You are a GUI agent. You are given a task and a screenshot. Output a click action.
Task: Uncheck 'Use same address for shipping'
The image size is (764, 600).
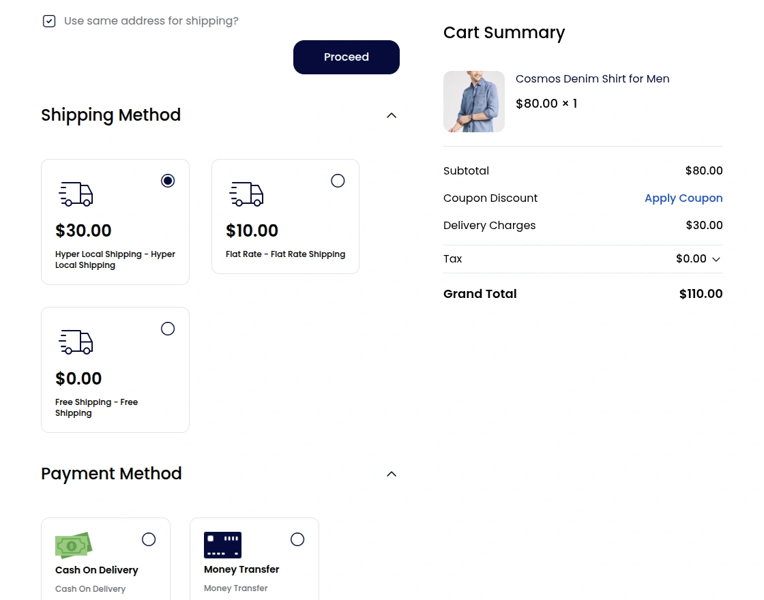coord(49,21)
